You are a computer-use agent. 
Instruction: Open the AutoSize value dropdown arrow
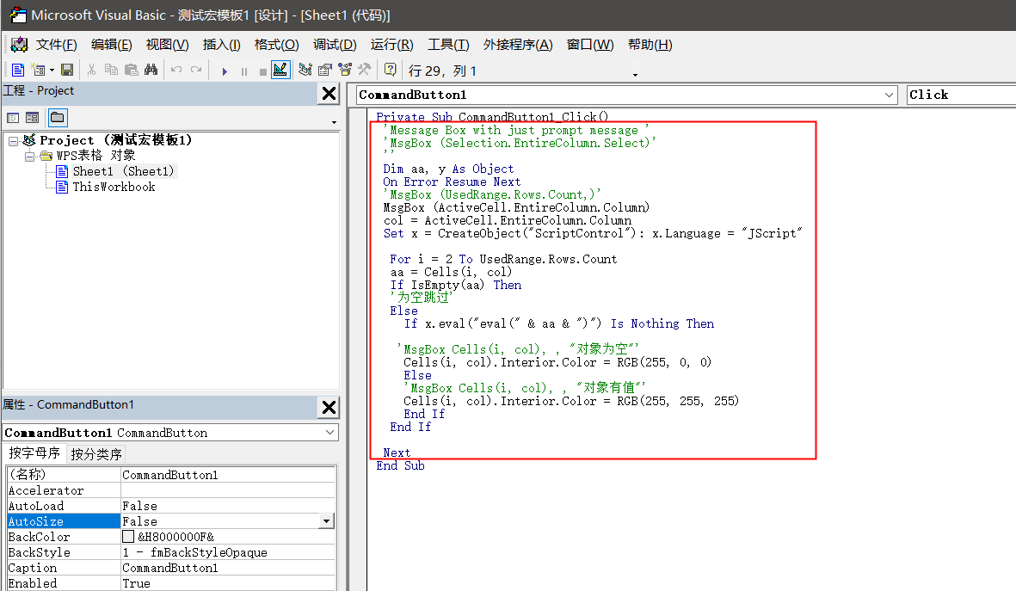[x=328, y=520]
